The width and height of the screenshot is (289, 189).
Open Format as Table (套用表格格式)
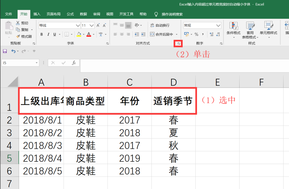tap(250, 30)
